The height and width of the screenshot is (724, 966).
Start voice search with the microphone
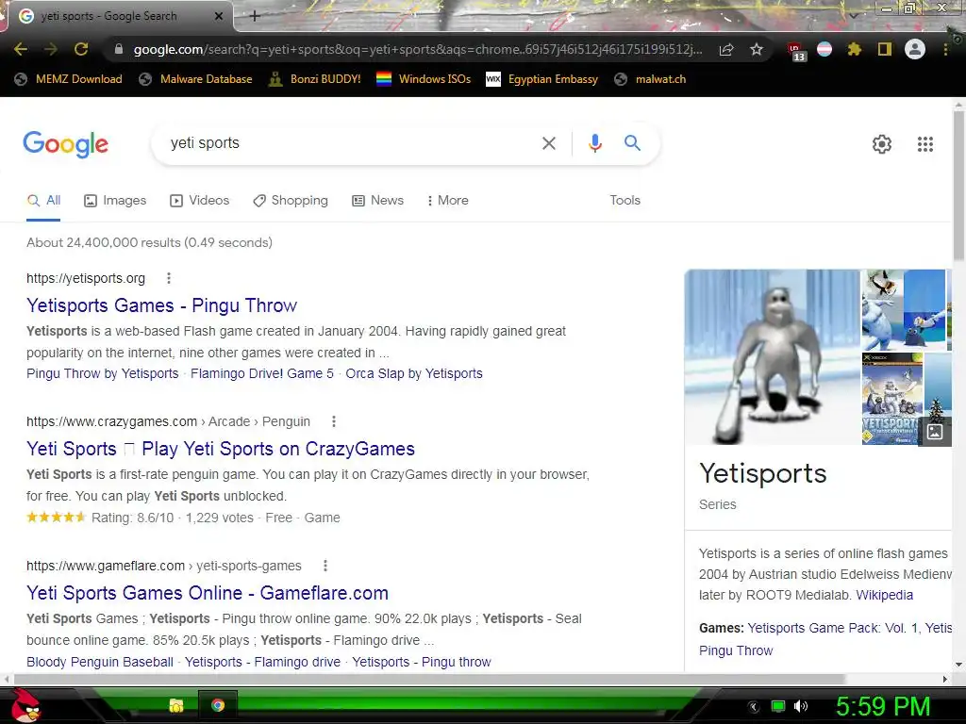[x=594, y=143]
